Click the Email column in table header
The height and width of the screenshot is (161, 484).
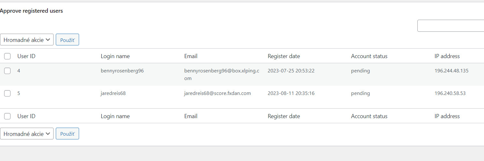pos(191,56)
